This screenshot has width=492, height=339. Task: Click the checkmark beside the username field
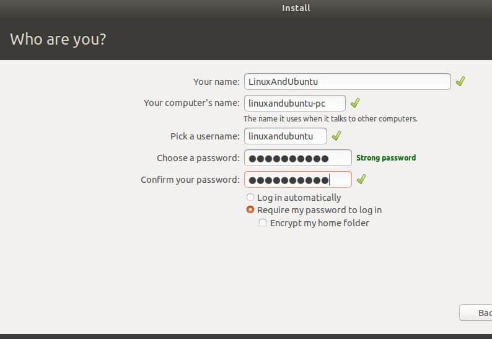pos(336,136)
